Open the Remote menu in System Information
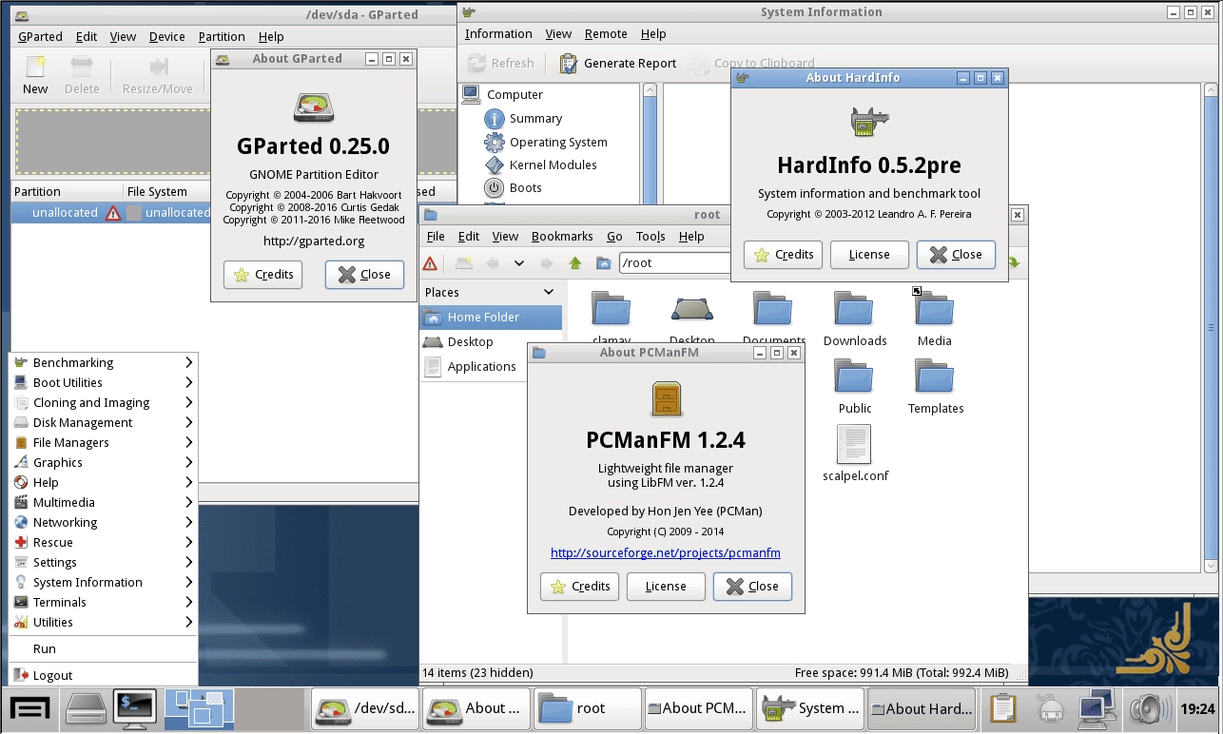This screenshot has width=1223, height=734. tap(606, 33)
